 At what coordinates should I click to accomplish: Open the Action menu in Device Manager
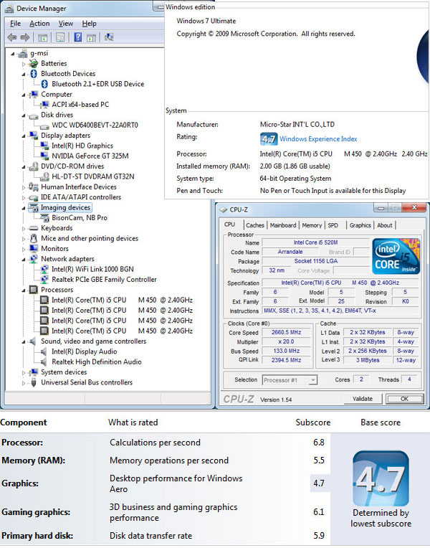pyautogui.click(x=39, y=24)
